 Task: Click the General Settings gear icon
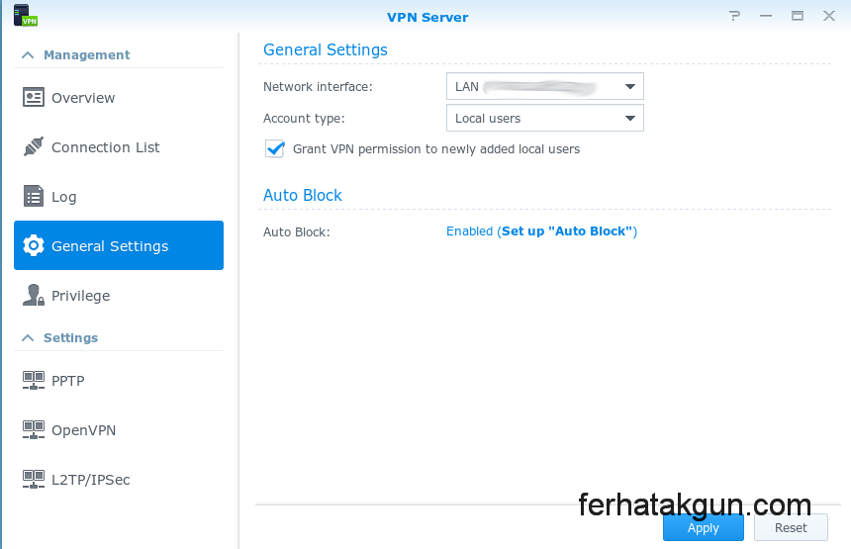pyautogui.click(x=33, y=245)
